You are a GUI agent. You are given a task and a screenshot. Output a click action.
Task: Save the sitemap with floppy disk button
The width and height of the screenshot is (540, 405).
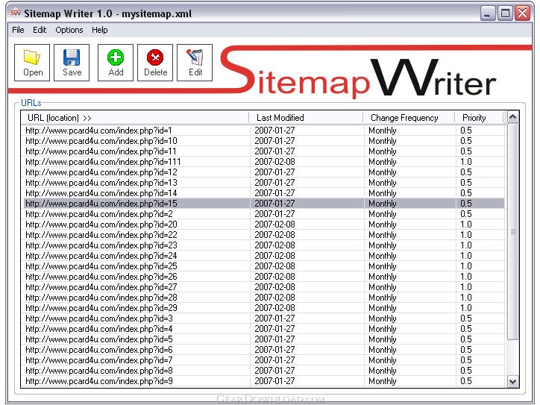72,63
